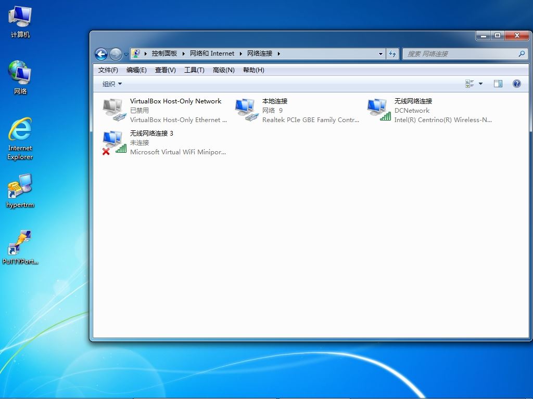Click the DCNetwork status text
The image size is (533, 399).
(x=412, y=110)
